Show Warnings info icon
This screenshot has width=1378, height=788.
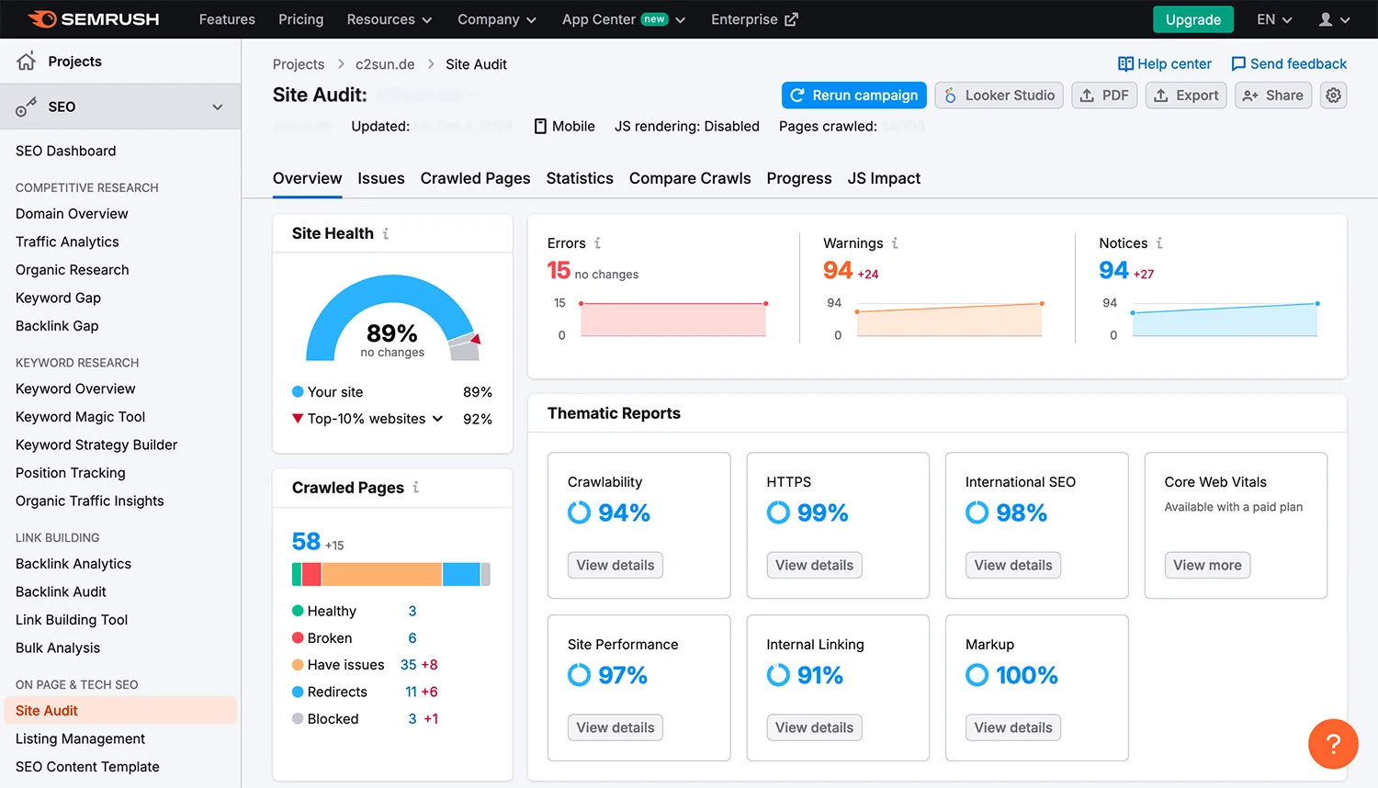tap(895, 243)
